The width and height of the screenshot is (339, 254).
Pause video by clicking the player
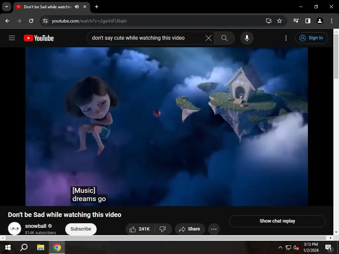tap(167, 127)
